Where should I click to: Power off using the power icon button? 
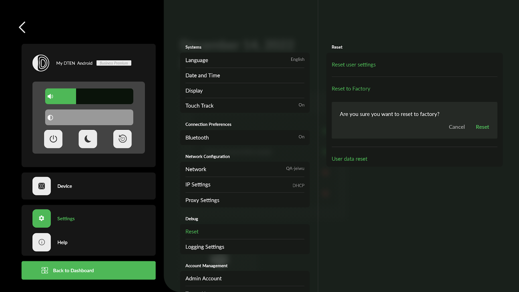53,139
